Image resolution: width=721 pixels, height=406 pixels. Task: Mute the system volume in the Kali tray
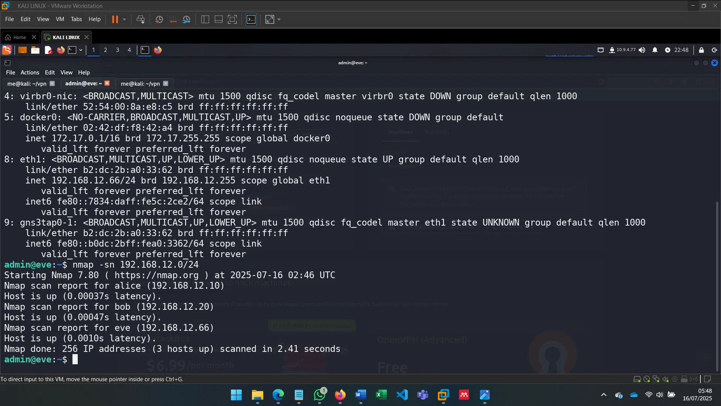pos(642,50)
